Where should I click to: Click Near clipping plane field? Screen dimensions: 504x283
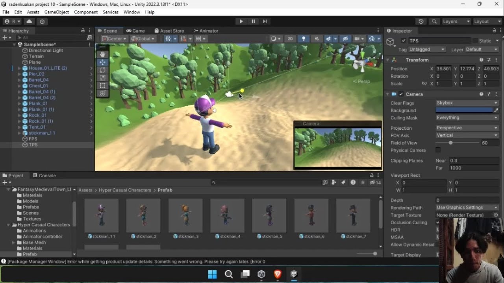coord(474,160)
